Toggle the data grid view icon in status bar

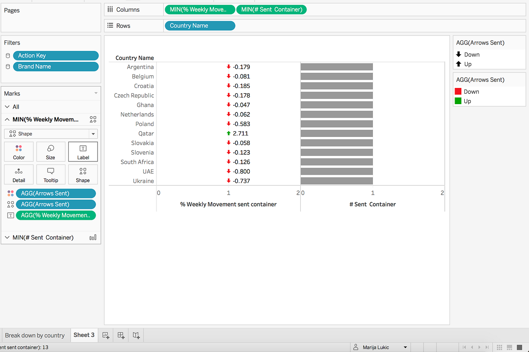click(x=499, y=347)
